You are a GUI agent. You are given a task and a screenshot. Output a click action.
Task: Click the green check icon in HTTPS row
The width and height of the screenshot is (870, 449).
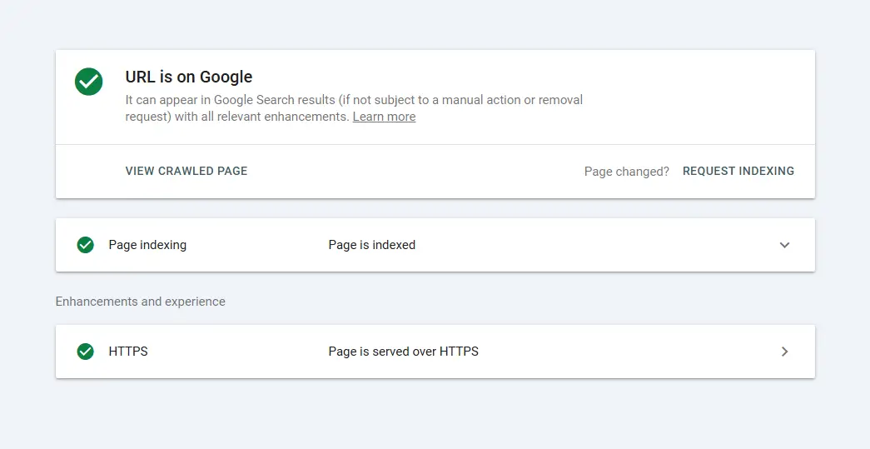(x=85, y=352)
